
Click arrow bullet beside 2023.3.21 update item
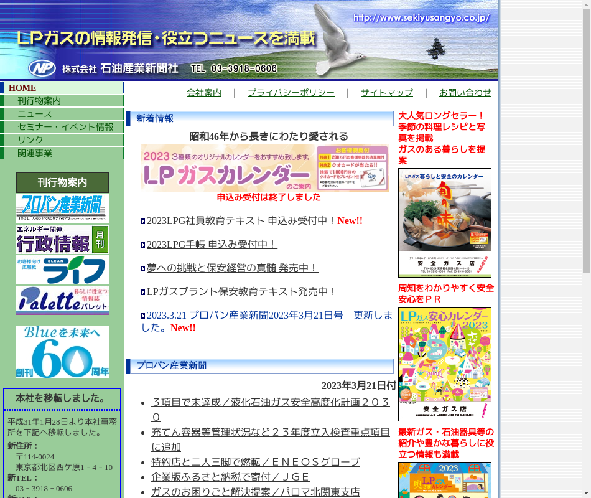[x=143, y=316]
